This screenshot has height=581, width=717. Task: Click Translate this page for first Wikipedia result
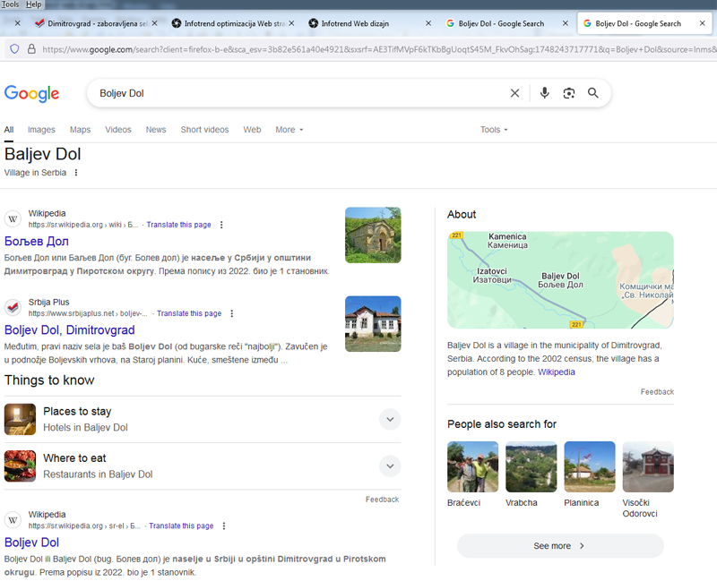point(178,225)
